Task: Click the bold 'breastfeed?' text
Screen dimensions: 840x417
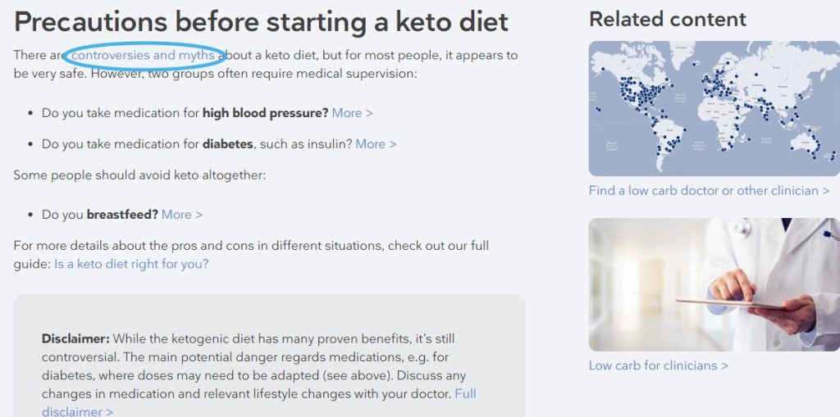Action: (122, 215)
